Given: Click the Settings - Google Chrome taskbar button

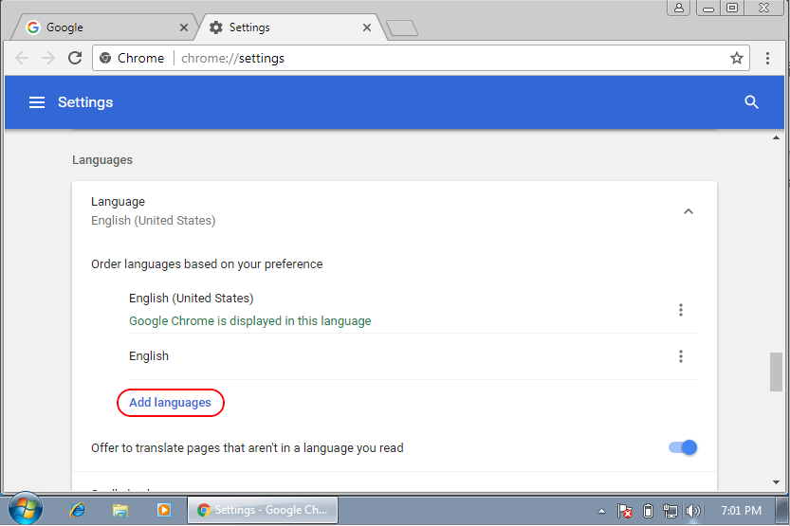Looking at the screenshot, I should point(263,510).
